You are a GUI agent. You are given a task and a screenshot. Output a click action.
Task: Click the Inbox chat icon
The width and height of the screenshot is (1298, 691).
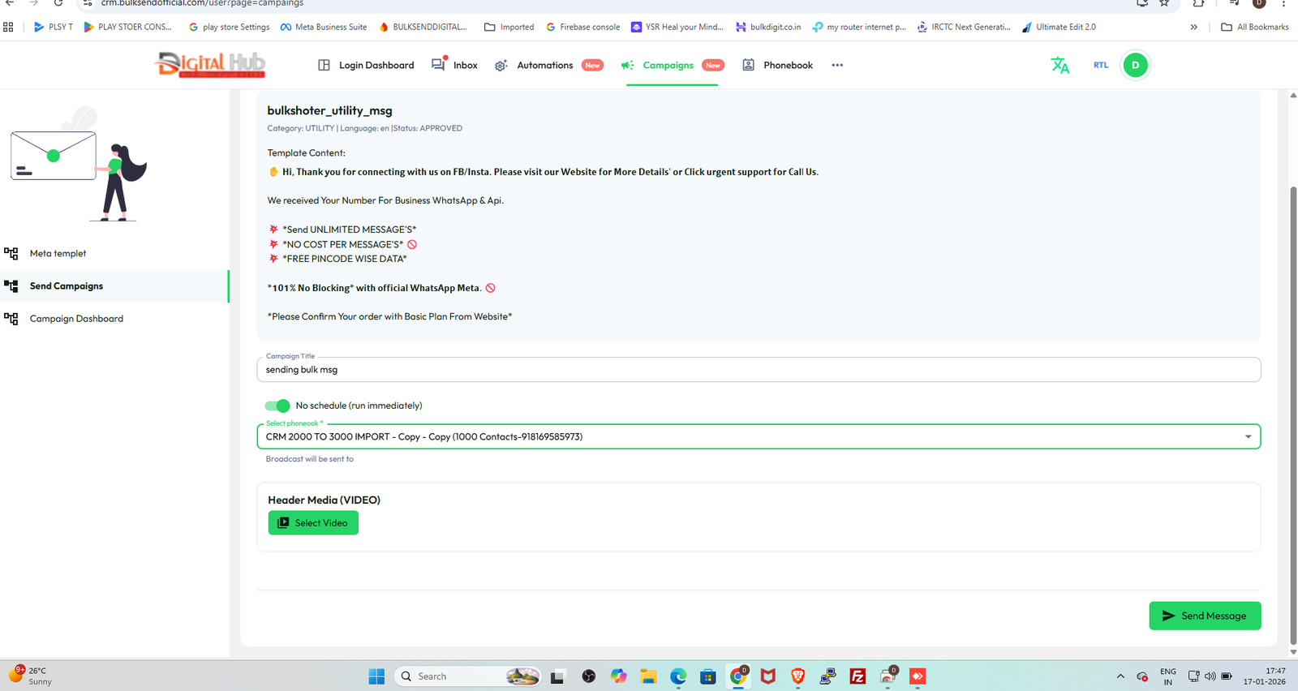[439, 65]
